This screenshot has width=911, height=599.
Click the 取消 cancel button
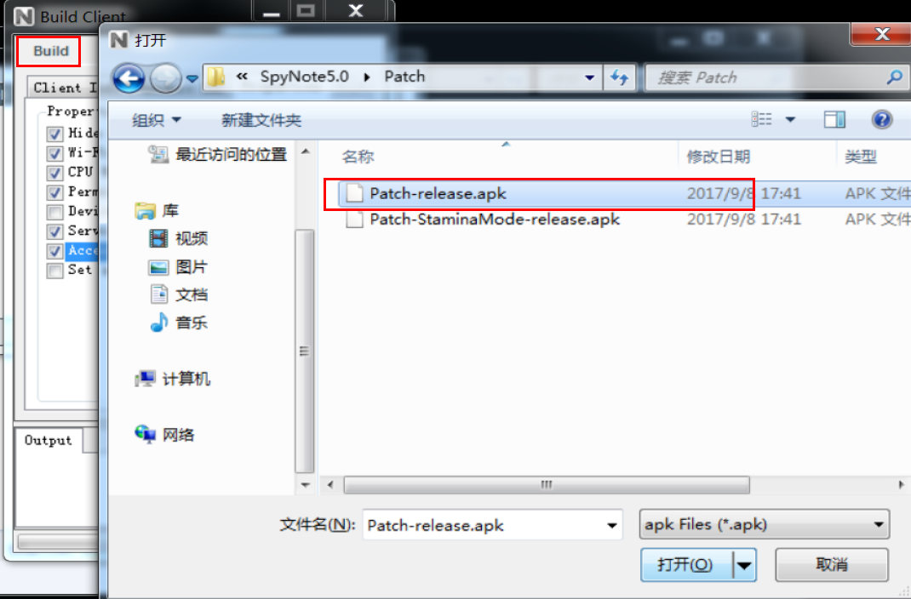click(832, 564)
